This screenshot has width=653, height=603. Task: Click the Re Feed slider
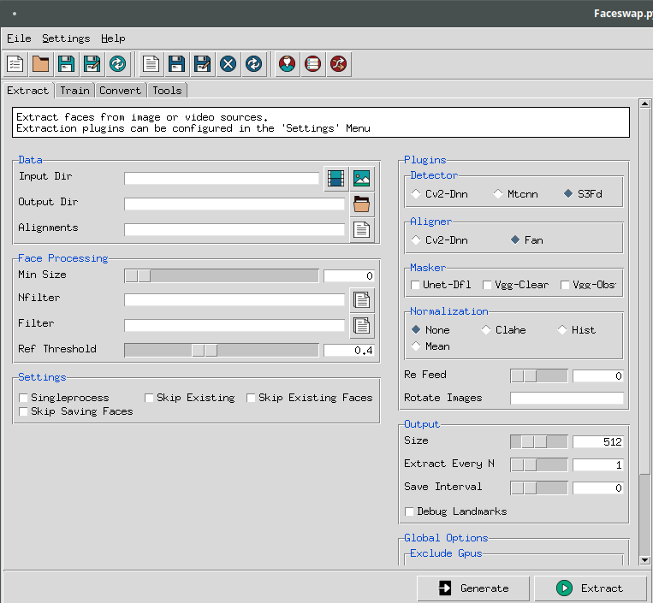pyautogui.click(x=539, y=376)
